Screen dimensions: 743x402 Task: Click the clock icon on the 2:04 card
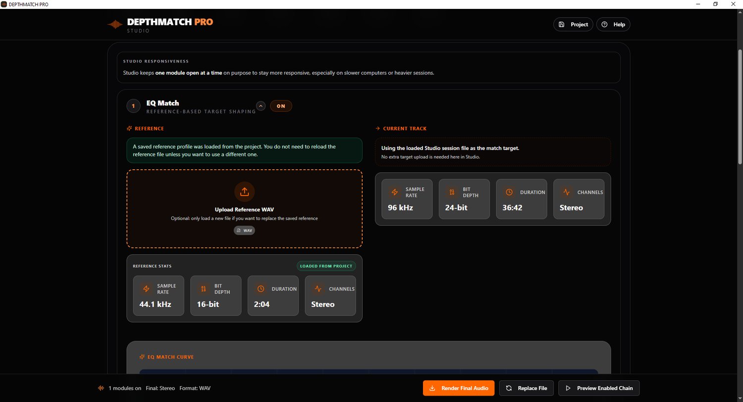[261, 289]
